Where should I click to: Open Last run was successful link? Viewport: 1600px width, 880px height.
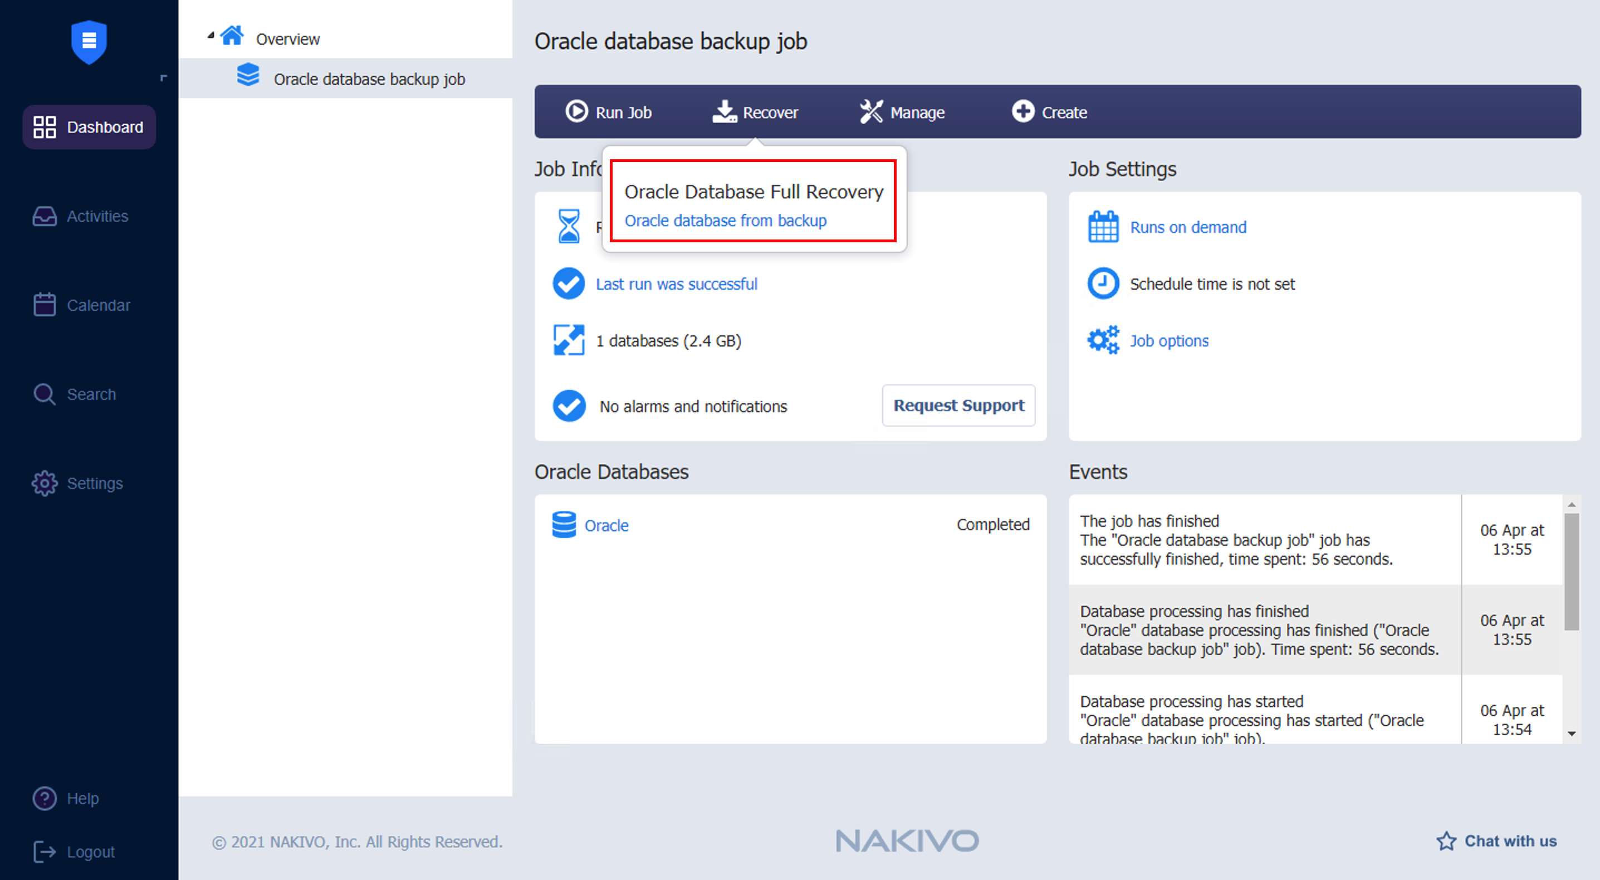coord(677,284)
